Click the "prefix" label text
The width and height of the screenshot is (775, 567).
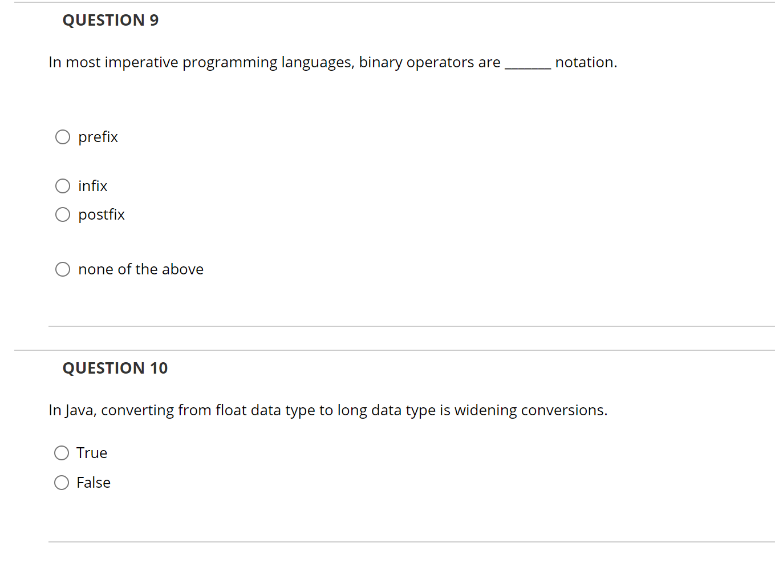98,137
